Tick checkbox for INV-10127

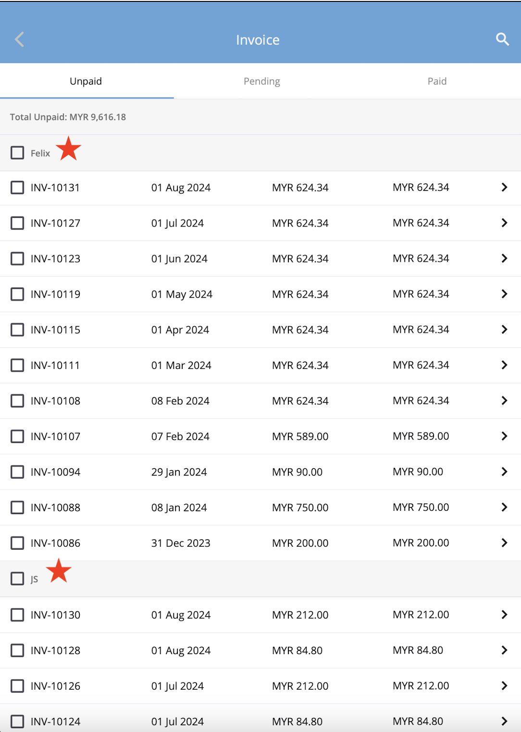(x=17, y=223)
